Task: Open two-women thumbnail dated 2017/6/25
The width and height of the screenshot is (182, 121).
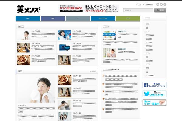Action: [x=65, y=60]
